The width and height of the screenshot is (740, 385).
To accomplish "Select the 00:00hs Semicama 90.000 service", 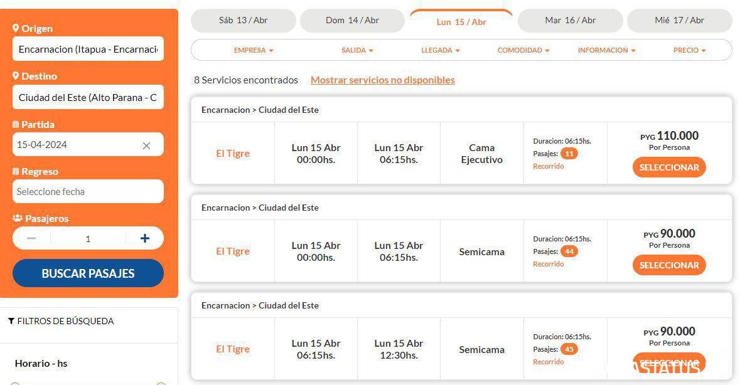I will pyautogui.click(x=668, y=265).
